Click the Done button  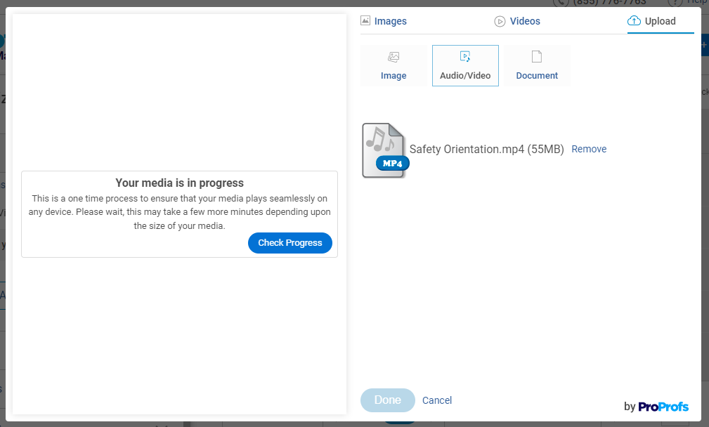[x=388, y=400]
